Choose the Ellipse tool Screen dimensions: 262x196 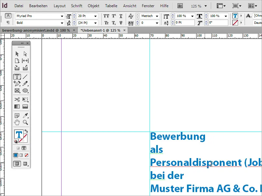pyautogui.click(x=25, y=90)
